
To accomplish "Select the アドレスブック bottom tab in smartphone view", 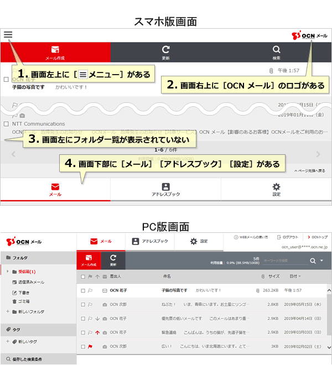I will click(x=165, y=190).
